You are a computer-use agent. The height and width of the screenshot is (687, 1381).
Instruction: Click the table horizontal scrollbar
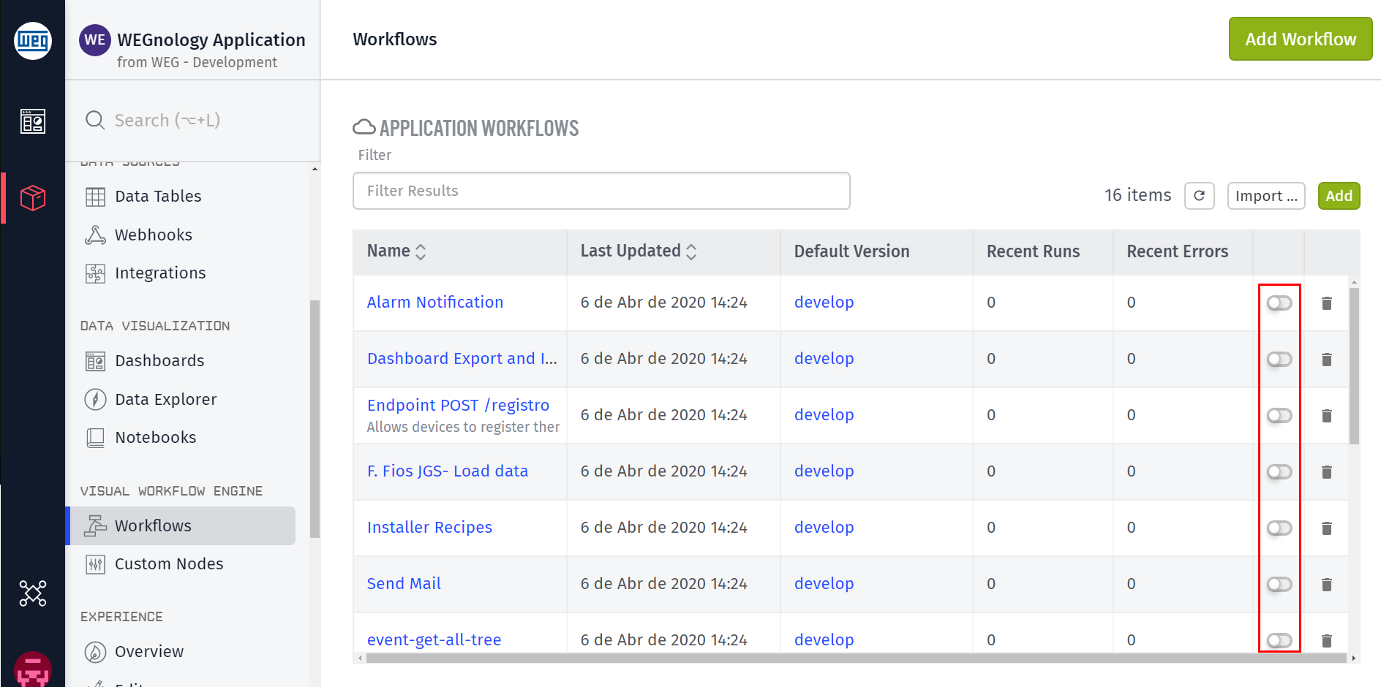point(856,658)
